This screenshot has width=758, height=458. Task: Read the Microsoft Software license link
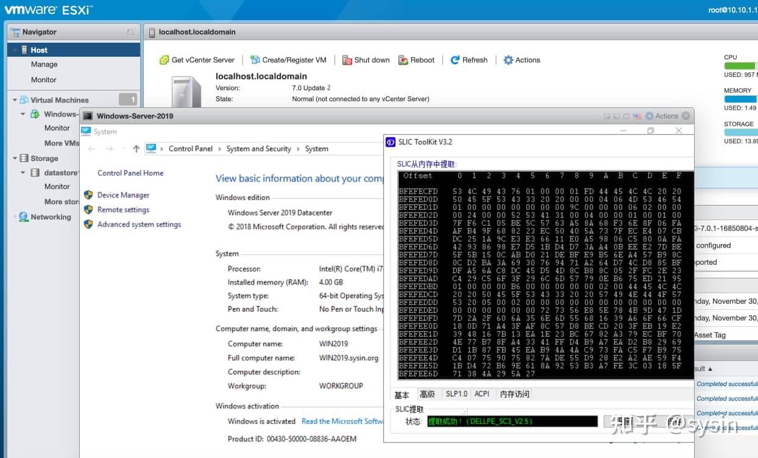click(x=342, y=421)
